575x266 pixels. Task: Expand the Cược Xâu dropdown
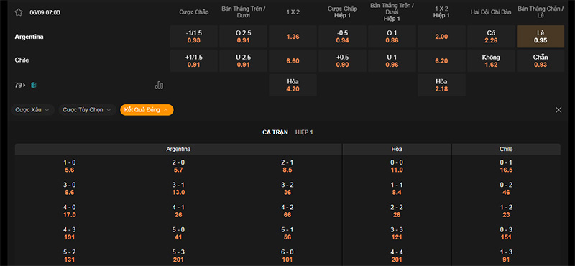[x=32, y=110]
